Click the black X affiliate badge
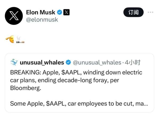 point(67,12)
